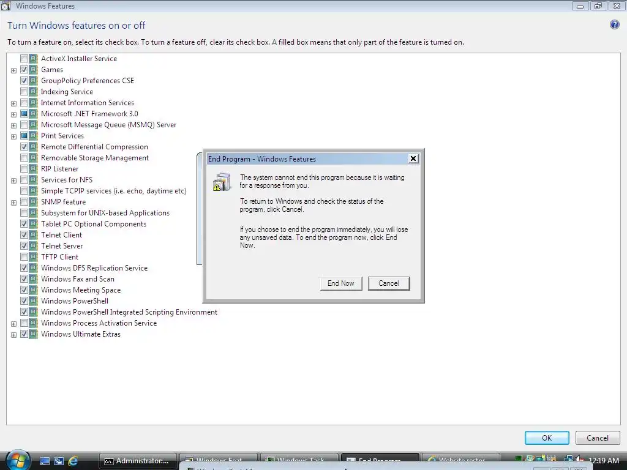This screenshot has width=627, height=470.
Task: Close the End Program dialog with X
Action: point(413,159)
